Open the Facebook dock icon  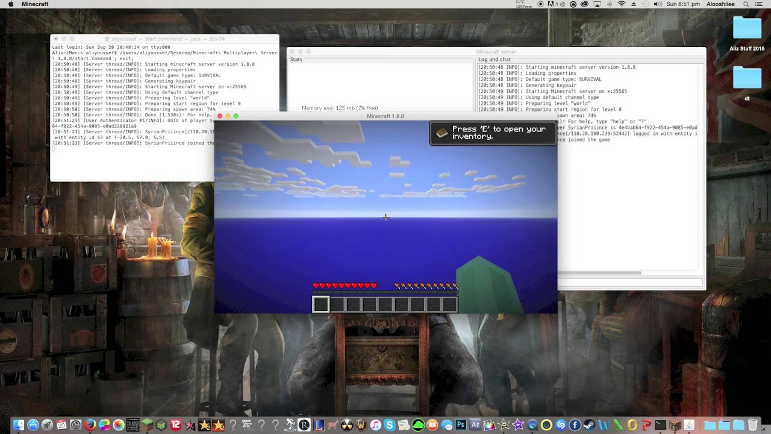575,425
